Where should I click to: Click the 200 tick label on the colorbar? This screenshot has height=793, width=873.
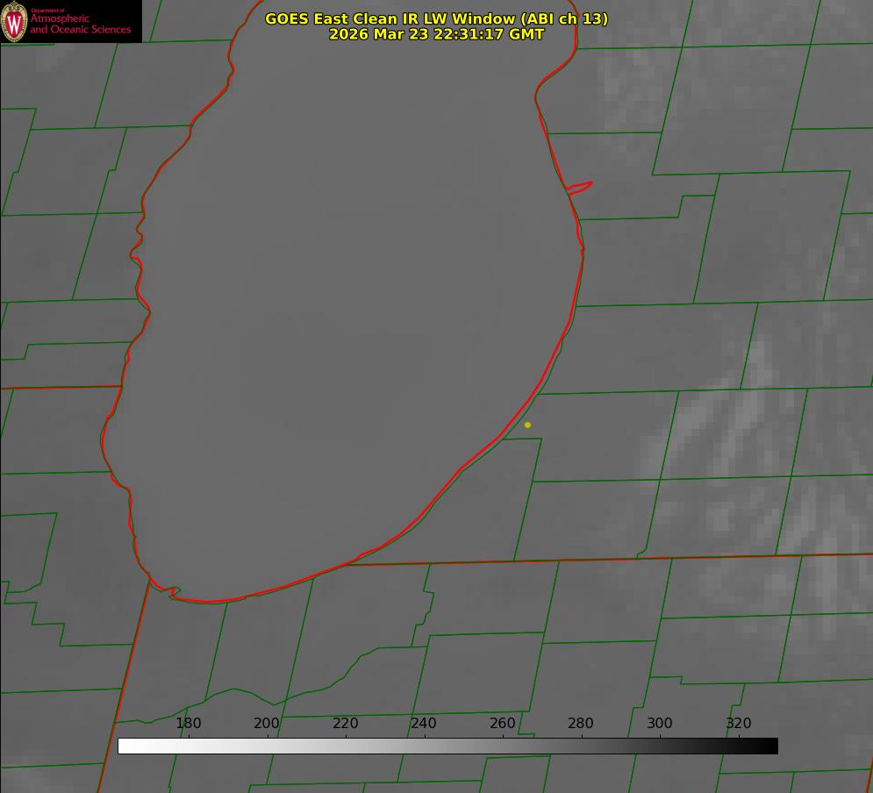pos(267,724)
